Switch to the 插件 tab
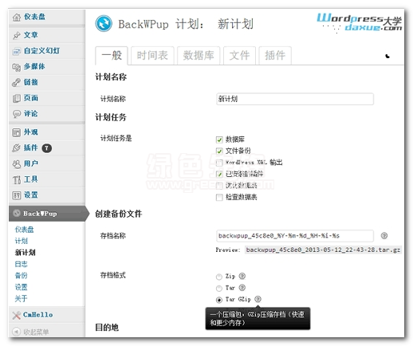 pos(275,56)
